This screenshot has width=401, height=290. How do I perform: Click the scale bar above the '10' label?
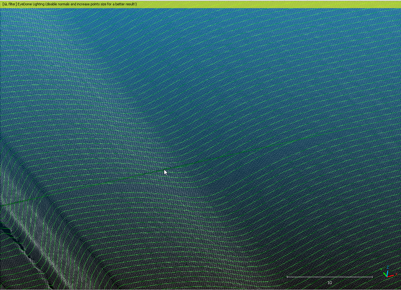click(x=329, y=277)
